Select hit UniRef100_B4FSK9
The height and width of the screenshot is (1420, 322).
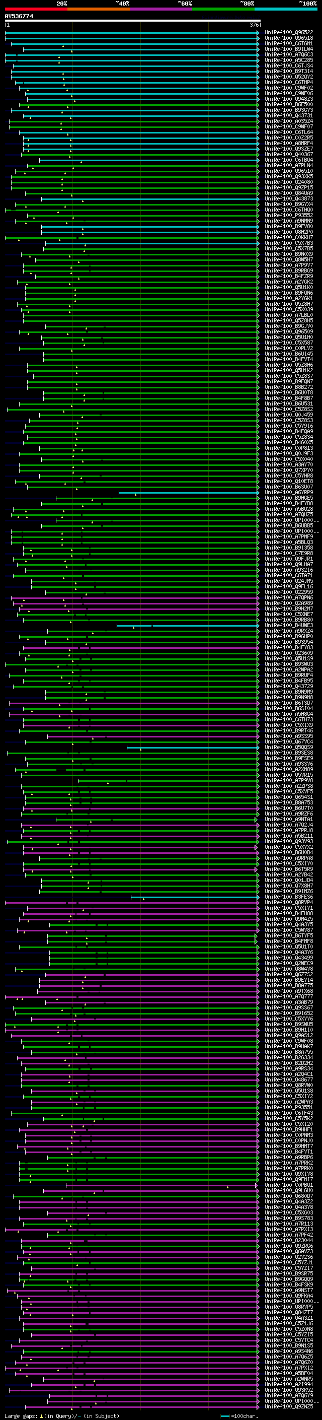[x=289, y=1285]
